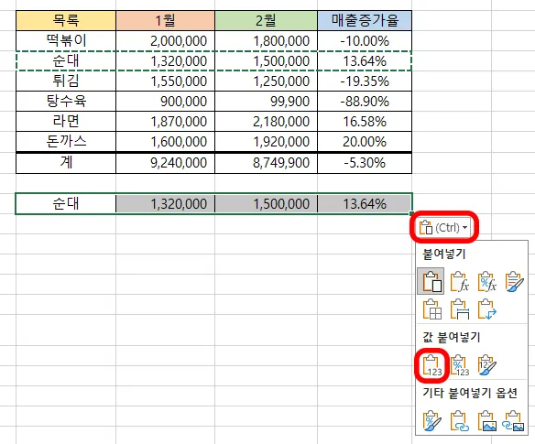Choose Paste as Linked Picture icon
Screen dimensions: 535x444
513,420
